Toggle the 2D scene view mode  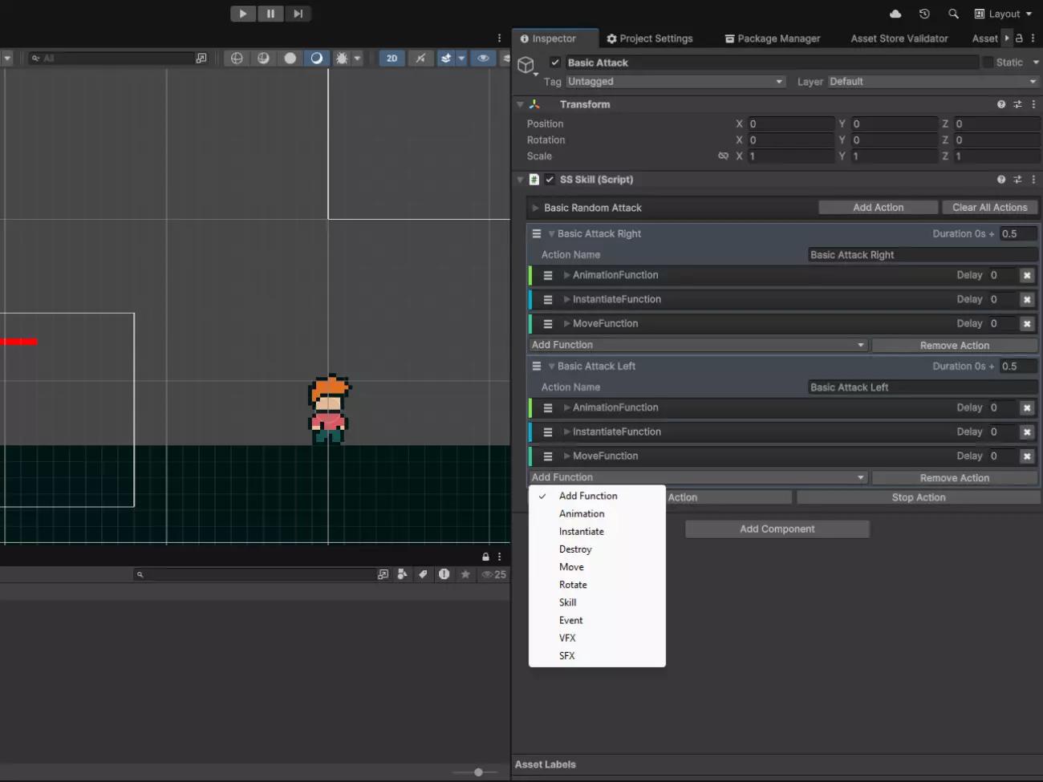[392, 58]
